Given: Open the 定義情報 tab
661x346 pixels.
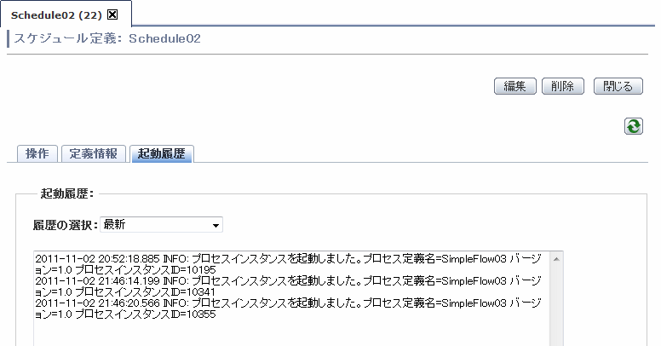Looking at the screenshot, I should tap(94, 153).
